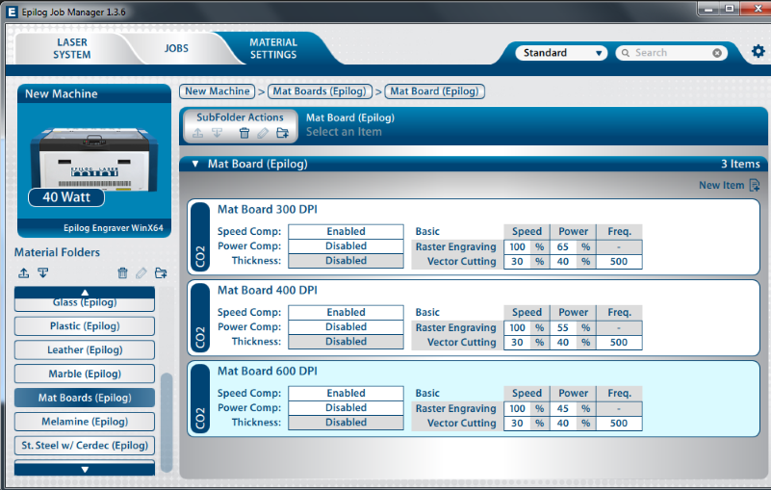Screen dimensions: 771x490
Task: Click the Epilog Engraver WinX64 label
Action: pos(113,228)
